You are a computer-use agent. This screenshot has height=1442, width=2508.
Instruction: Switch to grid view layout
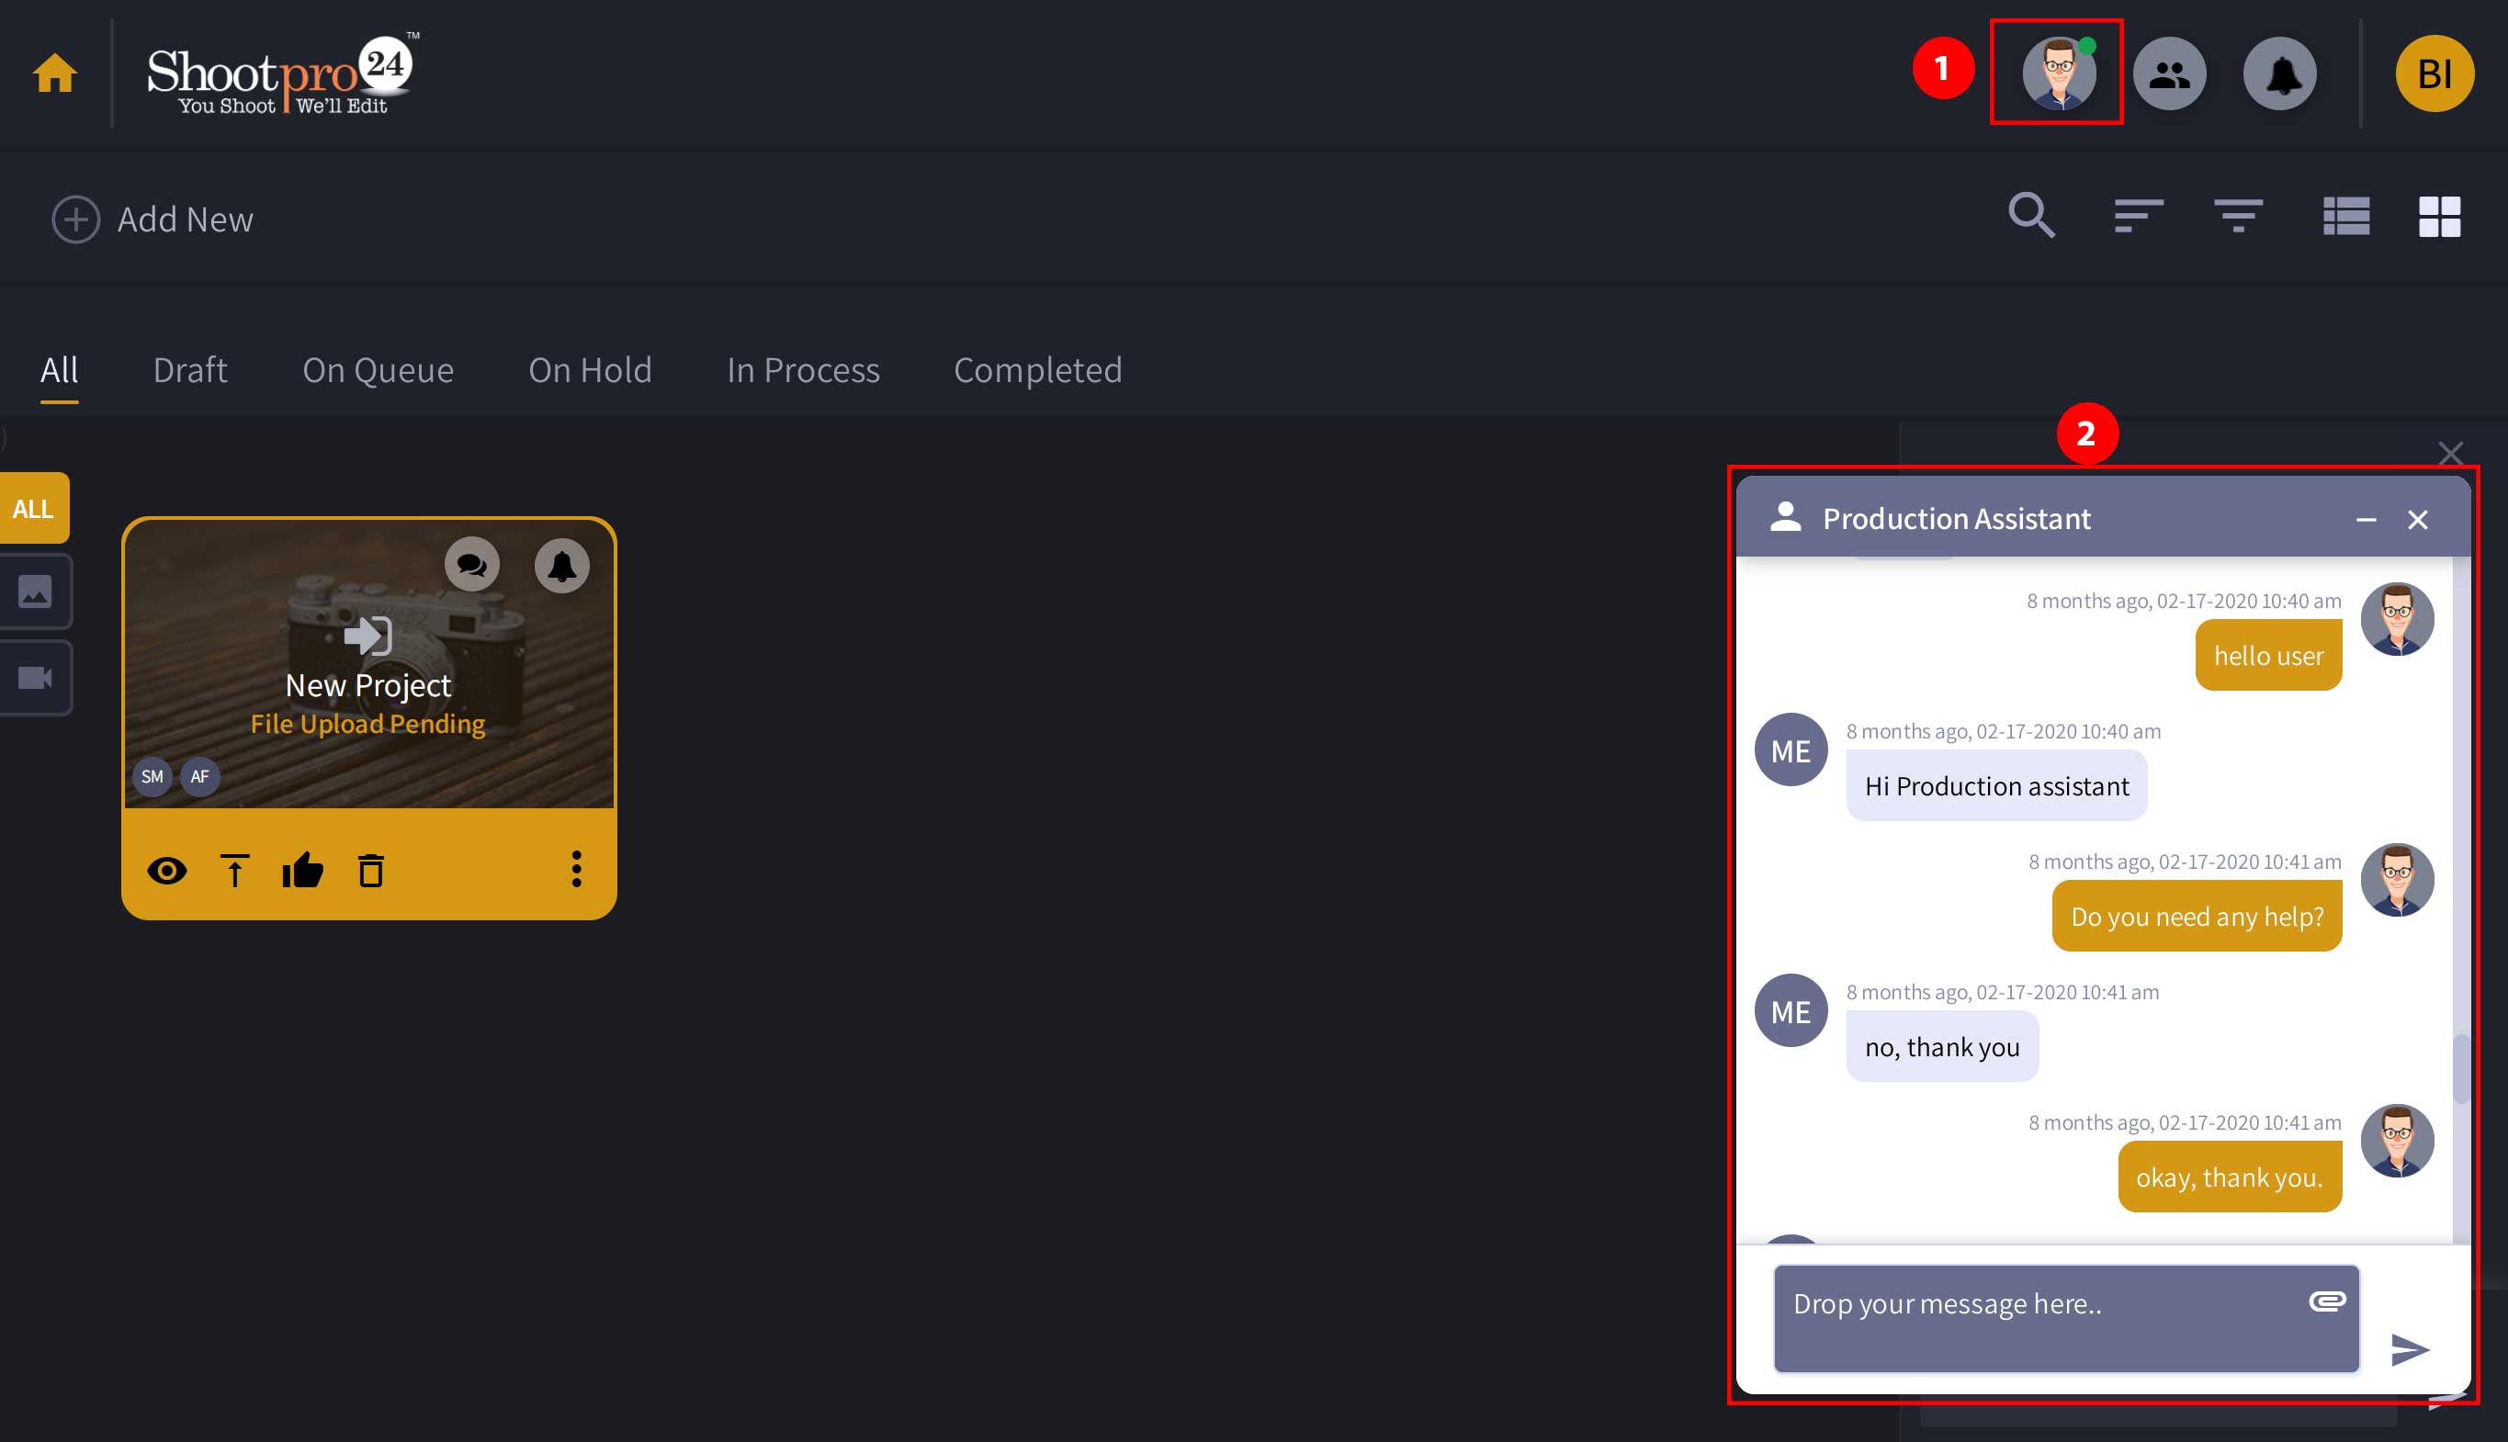coord(2440,216)
